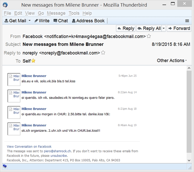
Task: Click the online status icon in status bar
Action: tap(5, 166)
